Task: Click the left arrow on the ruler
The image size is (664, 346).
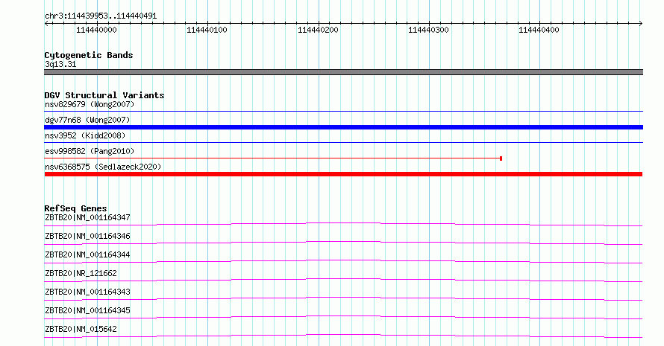Action: [46, 24]
